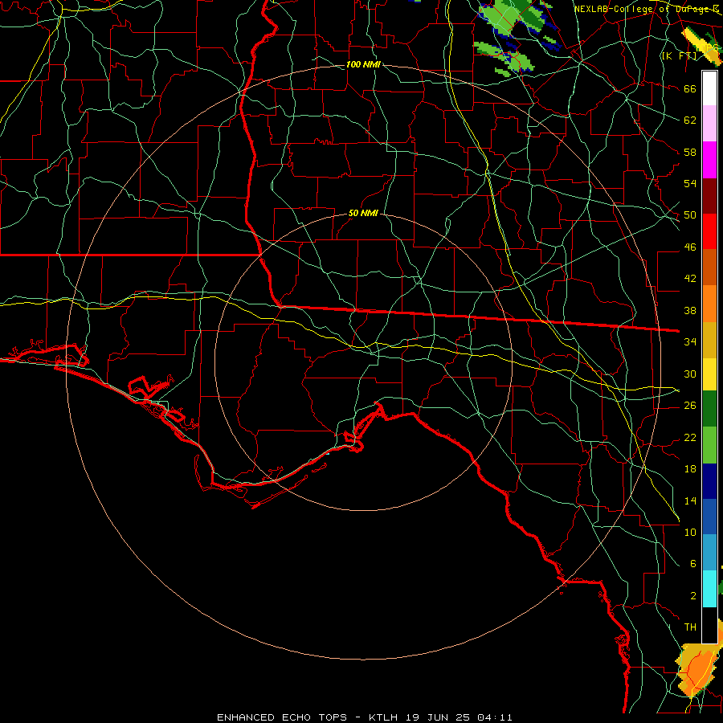Click the orange echo top cell at bottom right
Viewport: 723px width, 723px height.
click(x=697, y=671)
